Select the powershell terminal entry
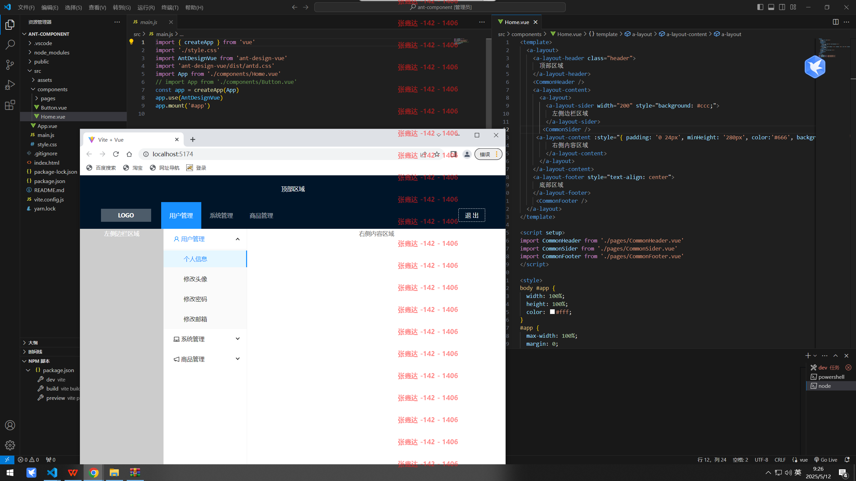Screen dimensions: 856x481 click(x=831, y=377)
